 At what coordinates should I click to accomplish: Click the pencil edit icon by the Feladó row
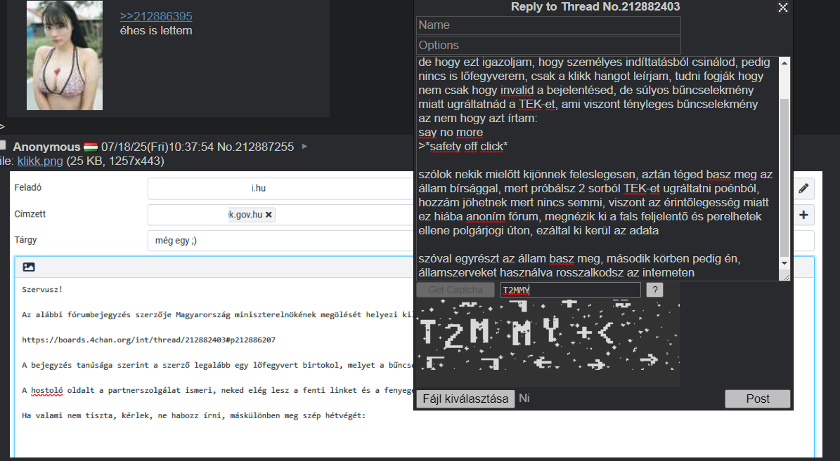pos(803,188)
